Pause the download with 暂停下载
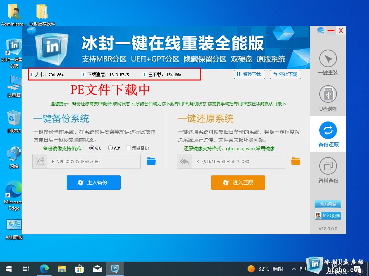Screen dimensions: 369x276 tap(249, 74)
